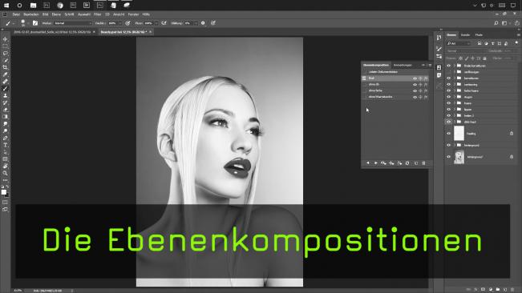Toggle visibility flag of 'ohne farbe' comp

tap(415, 90)
